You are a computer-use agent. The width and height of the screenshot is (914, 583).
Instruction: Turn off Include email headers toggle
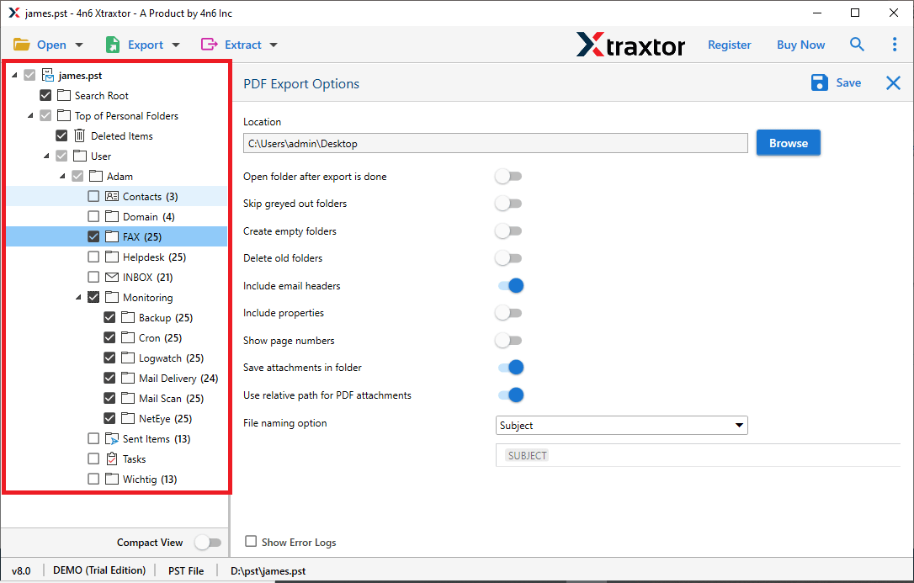[x=510, y=286]
